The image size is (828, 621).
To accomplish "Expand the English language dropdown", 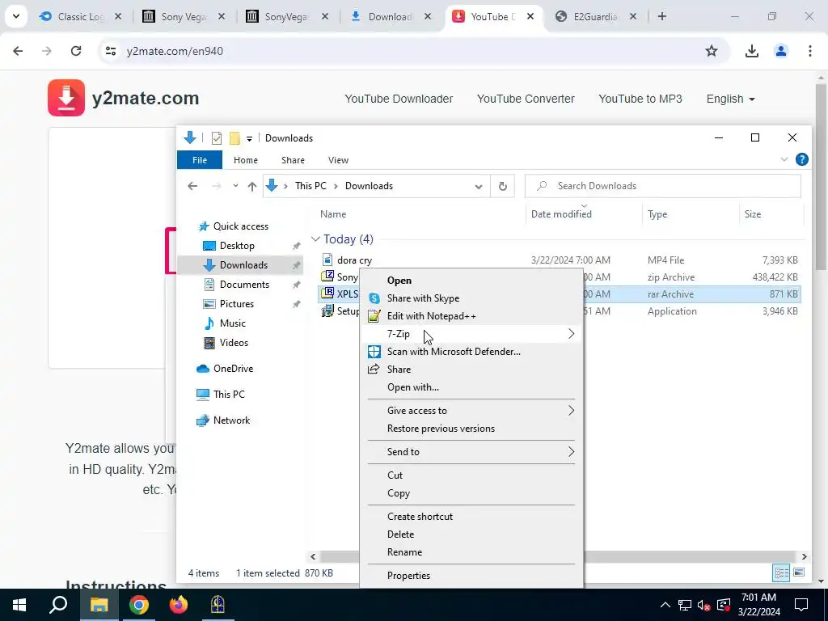I will 731,99.
